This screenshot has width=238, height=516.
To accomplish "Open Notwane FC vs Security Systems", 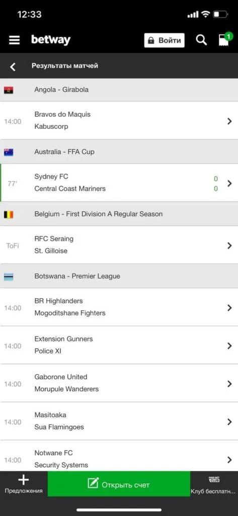I will (119, 456).
